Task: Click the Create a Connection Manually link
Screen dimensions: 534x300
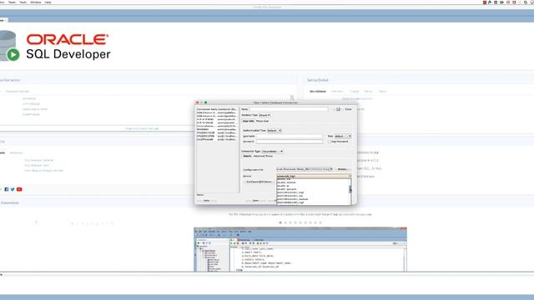Action: click(142, 128)
